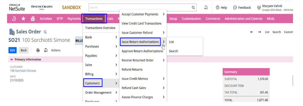
Task: Open the NExIL menu
Action: click(271, 19)
